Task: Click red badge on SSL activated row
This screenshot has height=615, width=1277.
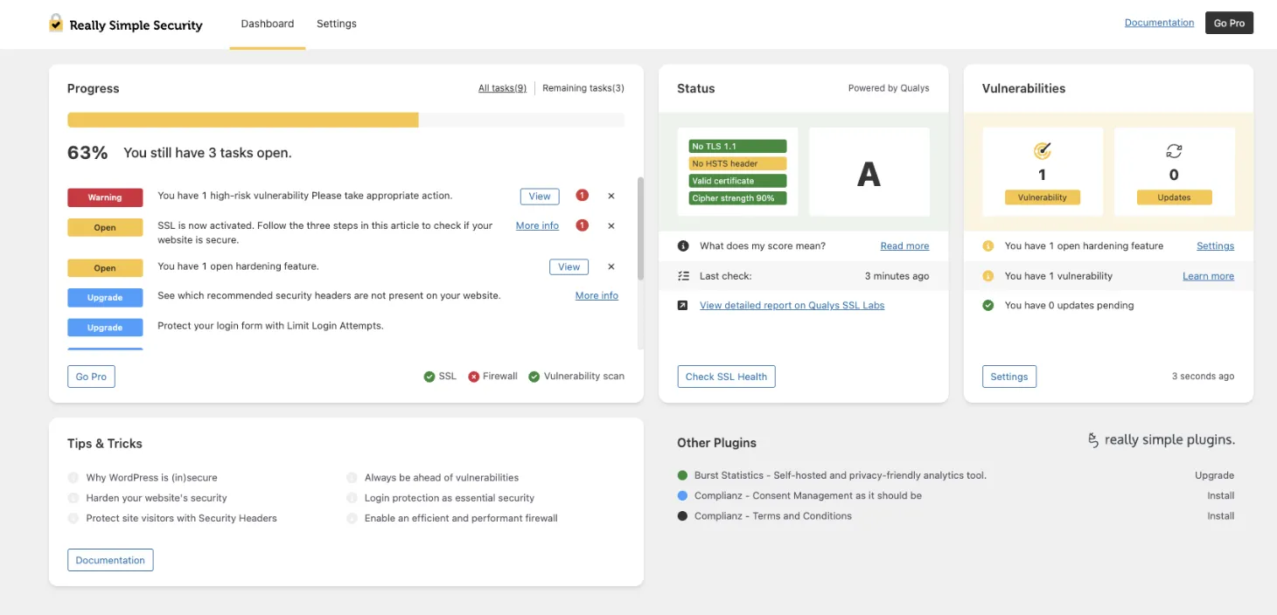Action: 582,225
